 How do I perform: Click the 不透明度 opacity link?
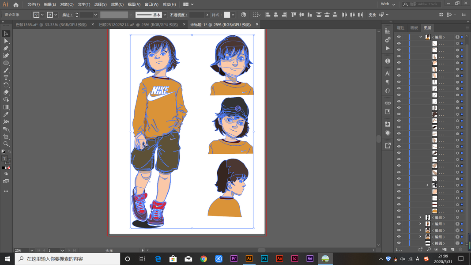[178, 15]
